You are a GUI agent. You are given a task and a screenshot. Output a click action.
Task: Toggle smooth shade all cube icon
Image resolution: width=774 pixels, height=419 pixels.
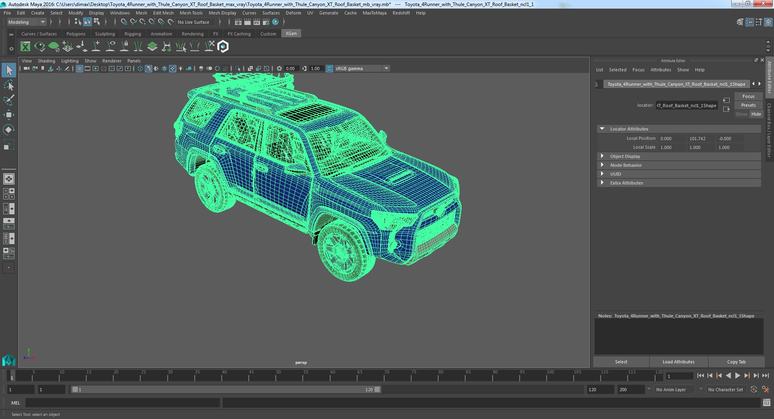click(148, 68)
